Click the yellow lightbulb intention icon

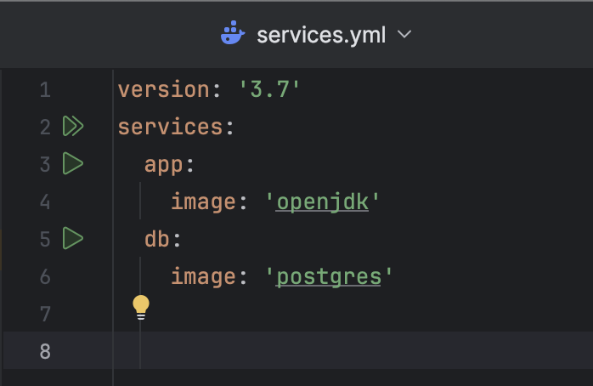(x=141, y=307)
